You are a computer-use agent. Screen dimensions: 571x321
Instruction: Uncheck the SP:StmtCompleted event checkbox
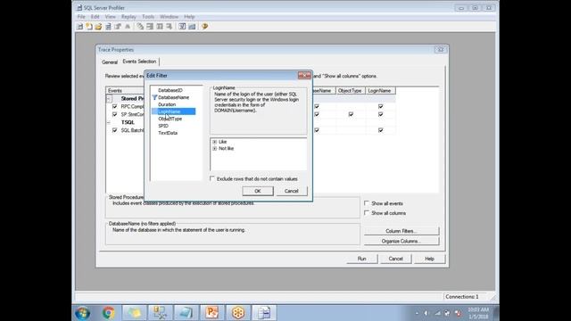115,114
